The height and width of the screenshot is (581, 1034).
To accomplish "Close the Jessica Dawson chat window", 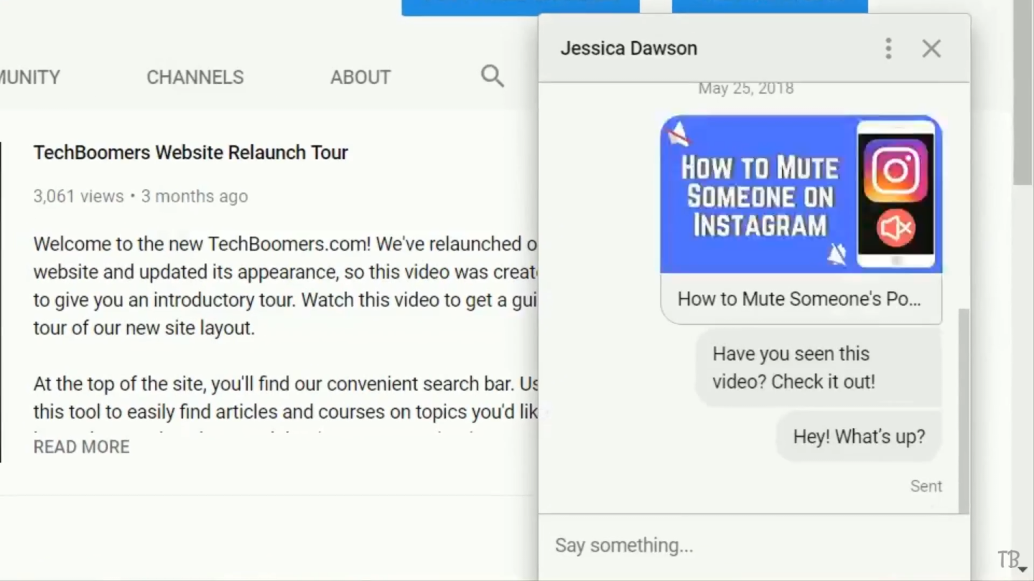I will coord(931,49).
